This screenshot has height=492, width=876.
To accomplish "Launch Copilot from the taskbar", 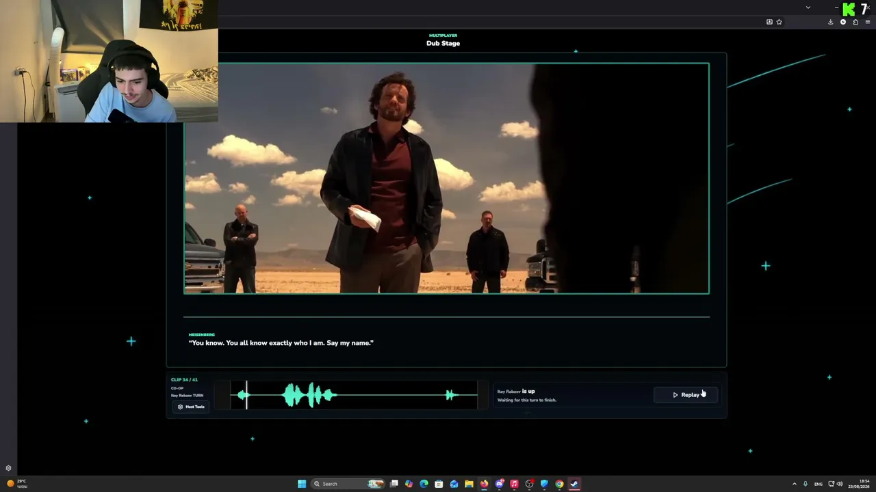I will point(409,484).
